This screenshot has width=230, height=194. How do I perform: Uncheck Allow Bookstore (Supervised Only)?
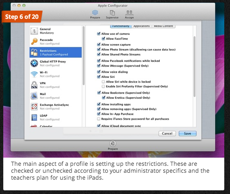coord(99,93)
